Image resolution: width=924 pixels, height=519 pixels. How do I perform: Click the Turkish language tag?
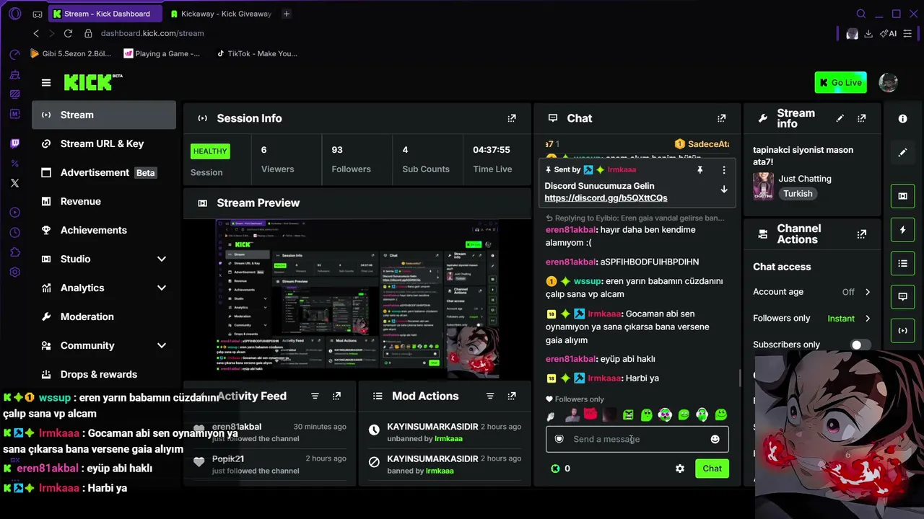point(798,193)
